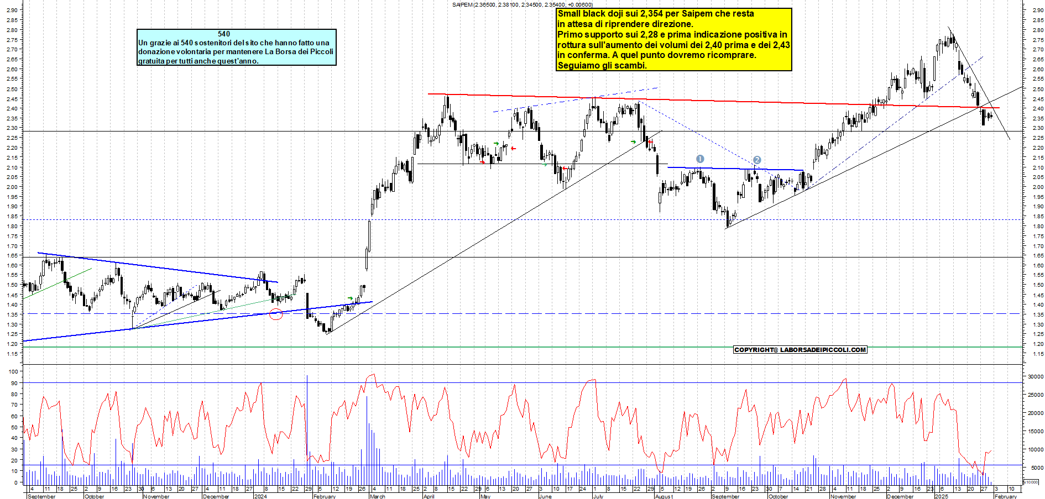The width and height of the screenshot is (1045, 499).
Task: Click the line 'gratuita per tutti anche quest'anno.'
Action: click(x=198, y=61)
